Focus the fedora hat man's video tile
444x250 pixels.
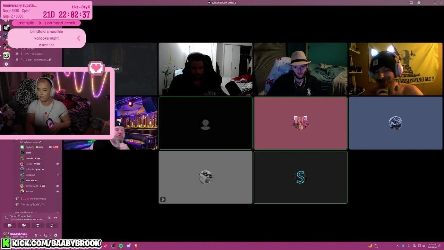point(300,69)
